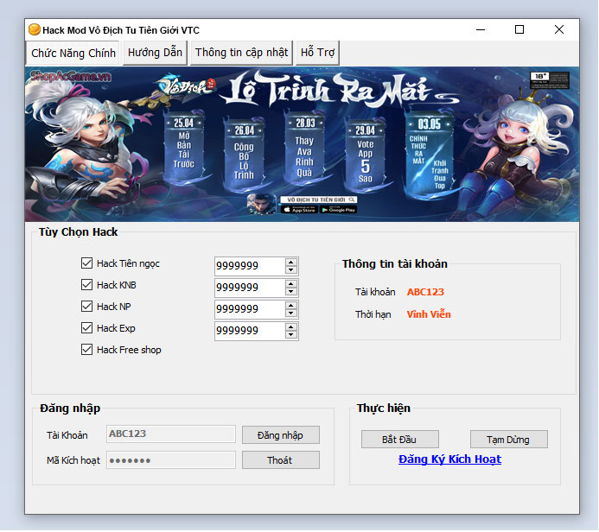Image resolution: width=599 pixels, height=532 pixels.
Task: Click the 03.05 Chính Thức Ra Mắt pillar
Action: point(430,155)
